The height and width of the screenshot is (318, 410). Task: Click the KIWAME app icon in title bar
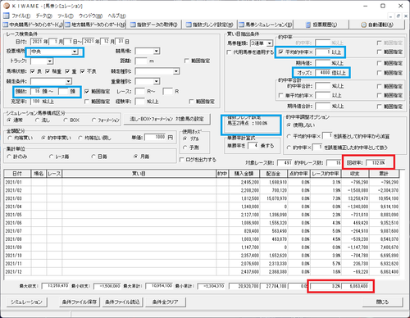click(7, 6)
